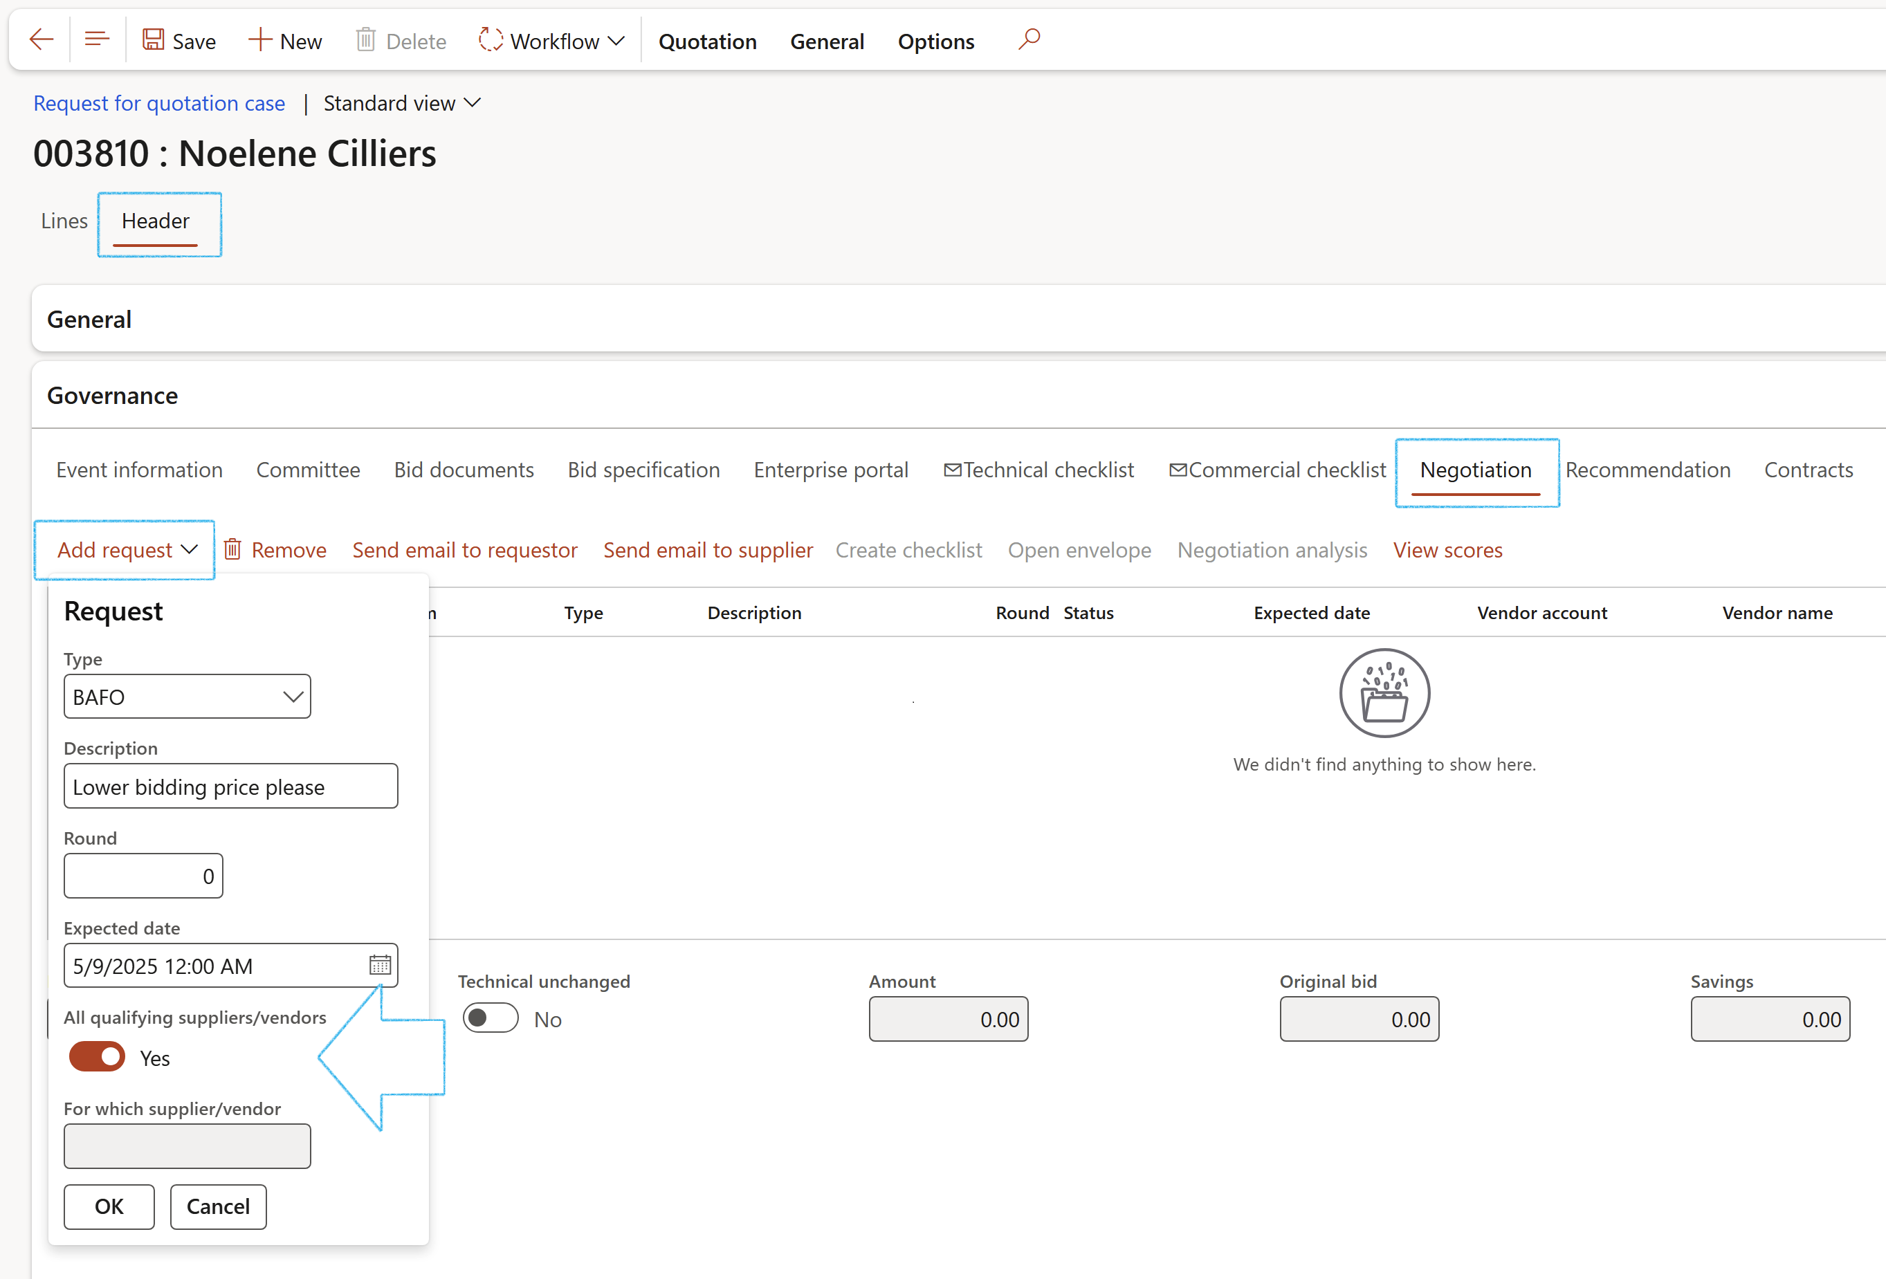
Task: Open the Bid documents tab
Action: coord(464,470)
